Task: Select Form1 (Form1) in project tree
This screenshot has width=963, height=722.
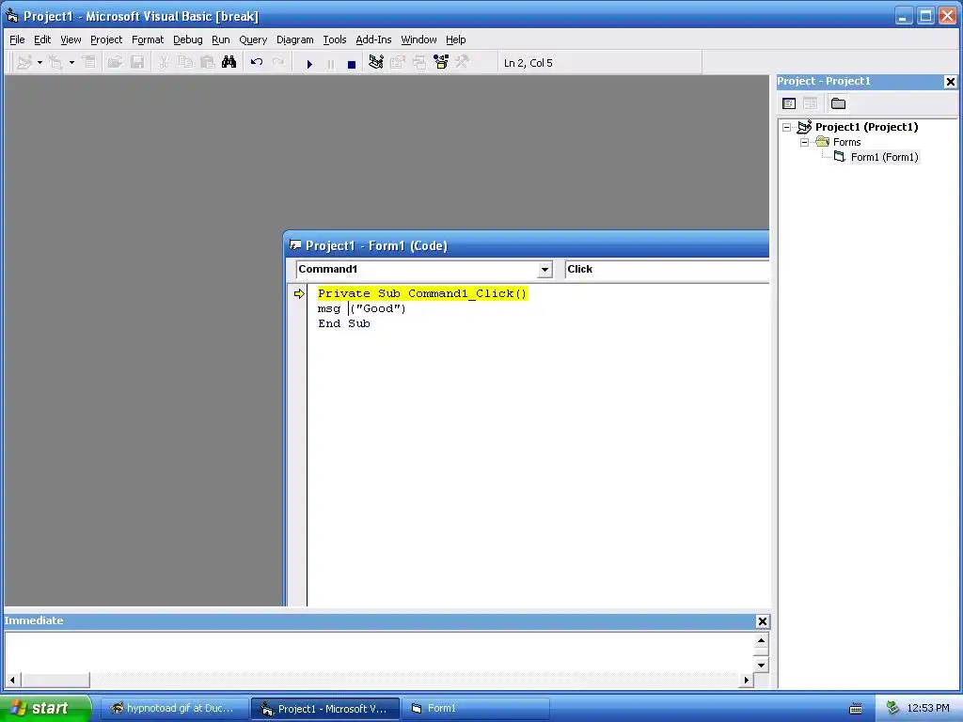Action: click(884, 157)
